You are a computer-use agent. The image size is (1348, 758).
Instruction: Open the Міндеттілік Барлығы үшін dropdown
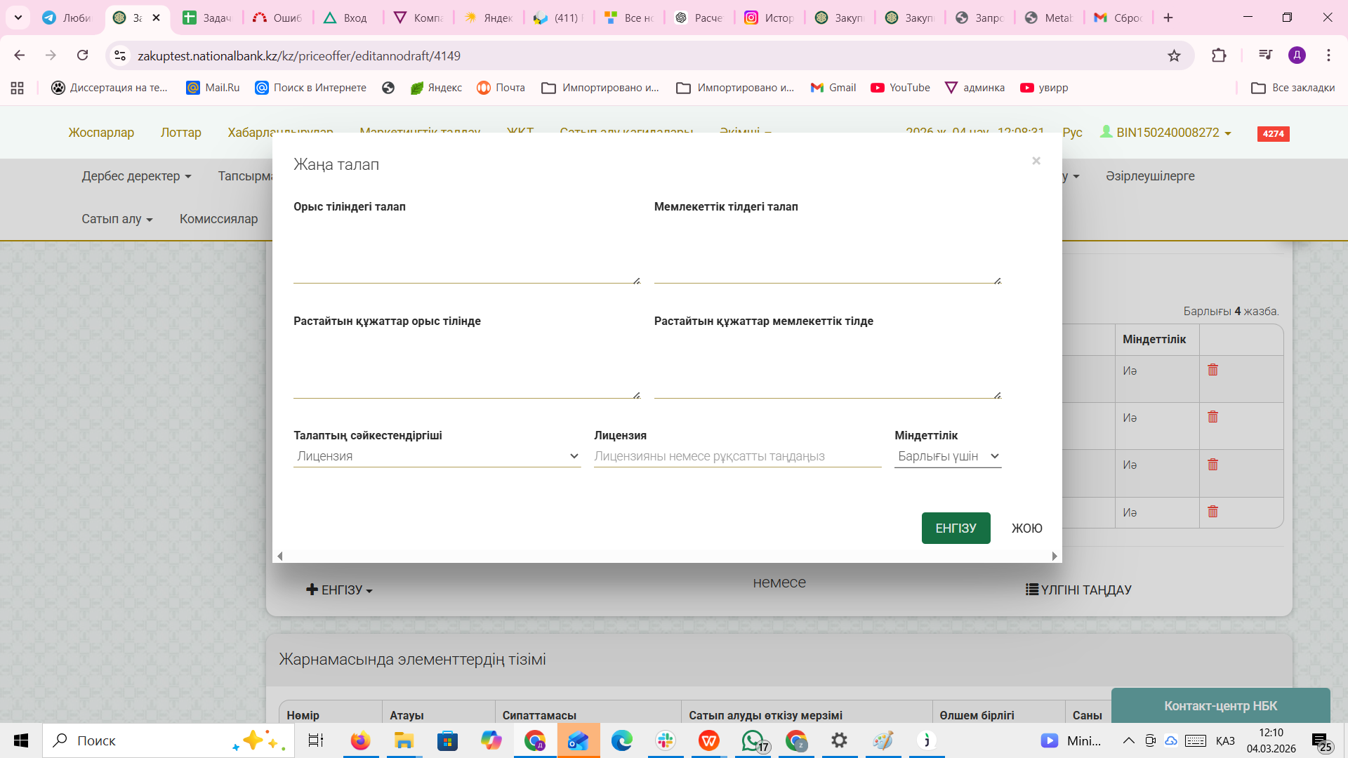click(947, 456)
